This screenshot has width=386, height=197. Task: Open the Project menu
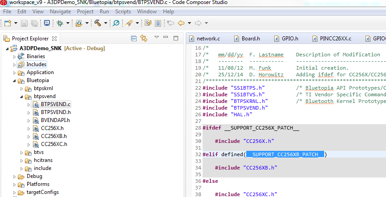coord(85,12)
